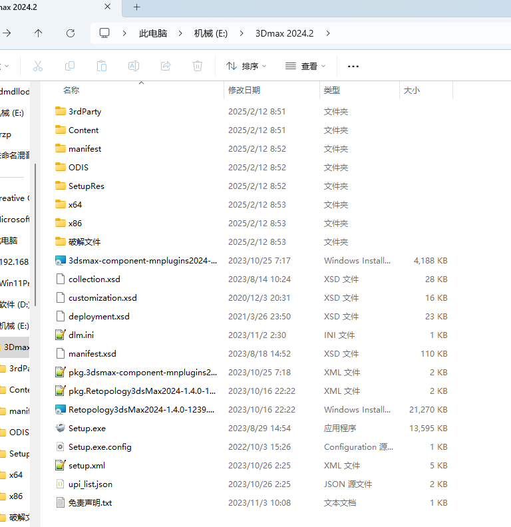
Task: Select manifest.xsd file
Action: (x=86, y=354)
